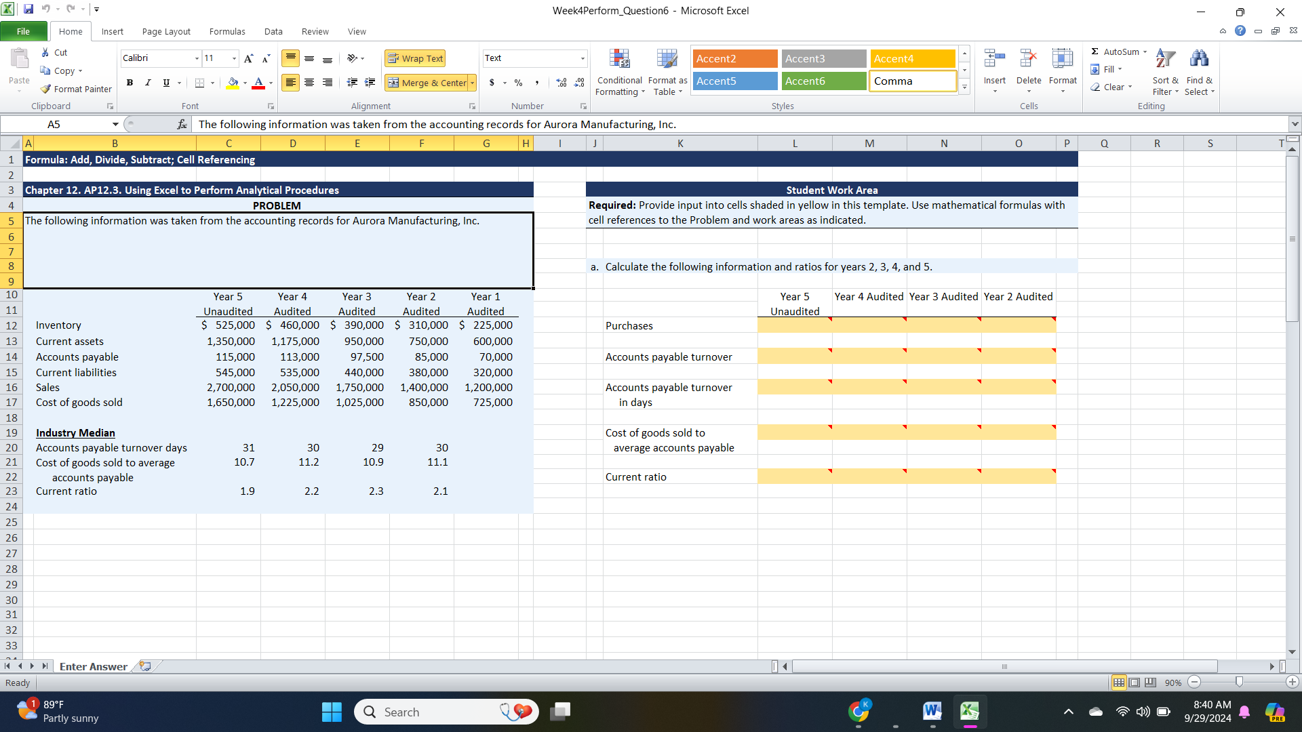
Task: Click the Wrap Text button
Action: [414, 58]
